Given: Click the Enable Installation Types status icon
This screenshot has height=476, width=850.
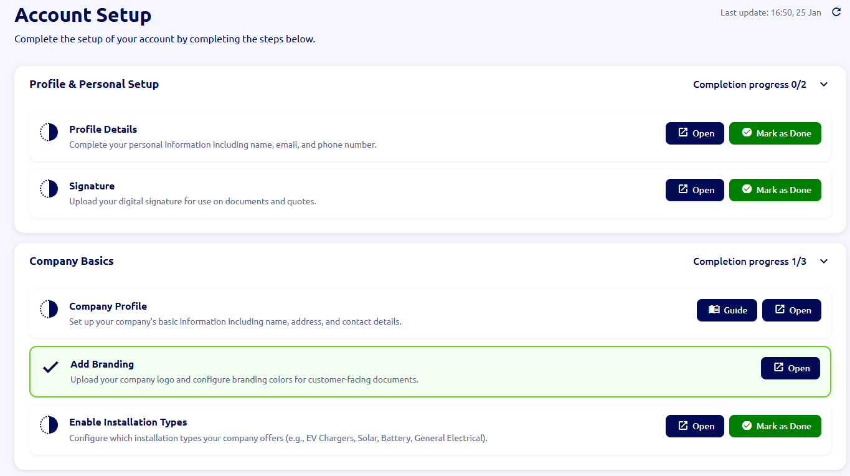Looking at the screenshot, I should click(49, 425).
